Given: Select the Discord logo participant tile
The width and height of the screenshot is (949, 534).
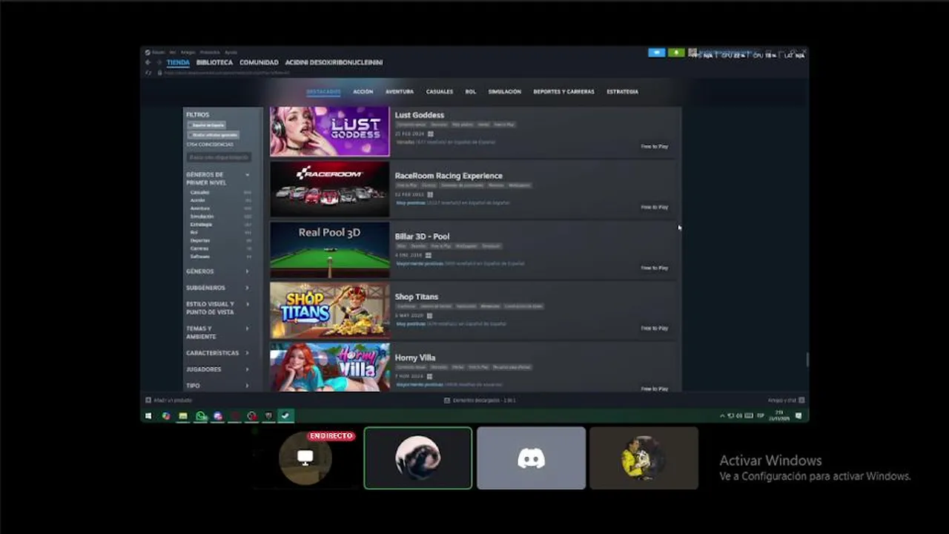Looking at the screenshot, I should pos(531,458).
